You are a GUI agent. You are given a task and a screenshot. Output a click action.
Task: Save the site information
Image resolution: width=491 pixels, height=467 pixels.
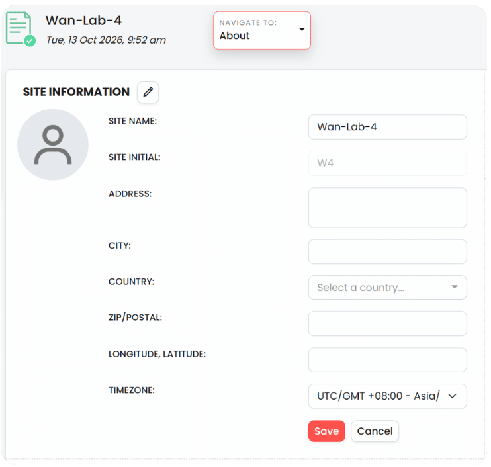tap(327, 431)
